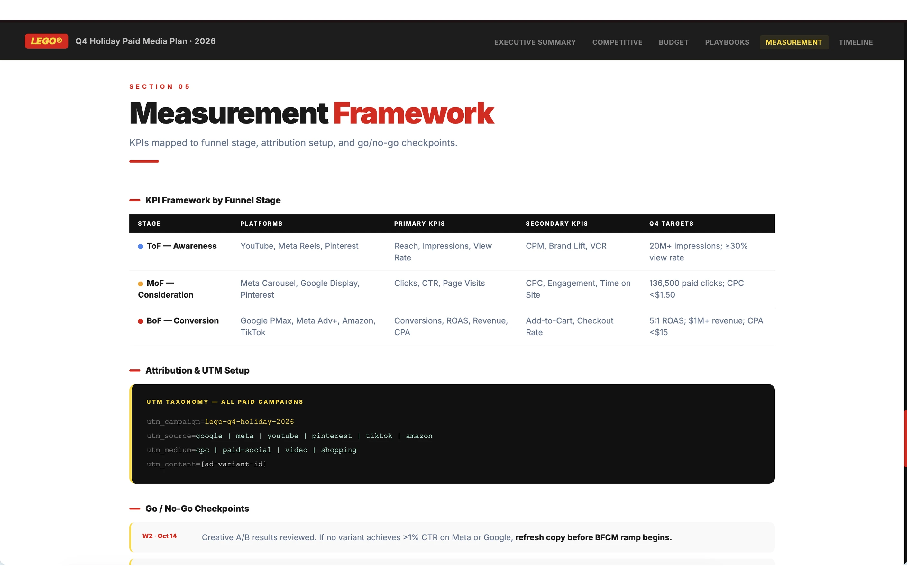907x585 pixels.
Task: Click the Stage column header
Action: (149, 224)
